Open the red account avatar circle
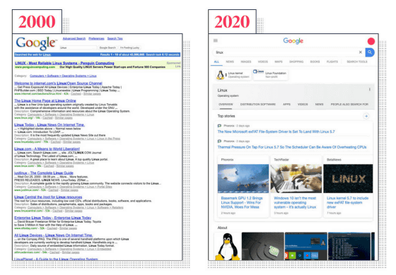The image size is (396, 275). pyautogui.click(x=371, y=41)
